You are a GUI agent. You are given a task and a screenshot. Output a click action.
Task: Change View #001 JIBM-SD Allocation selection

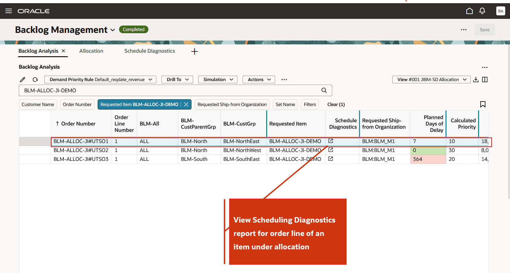point(431,80)
